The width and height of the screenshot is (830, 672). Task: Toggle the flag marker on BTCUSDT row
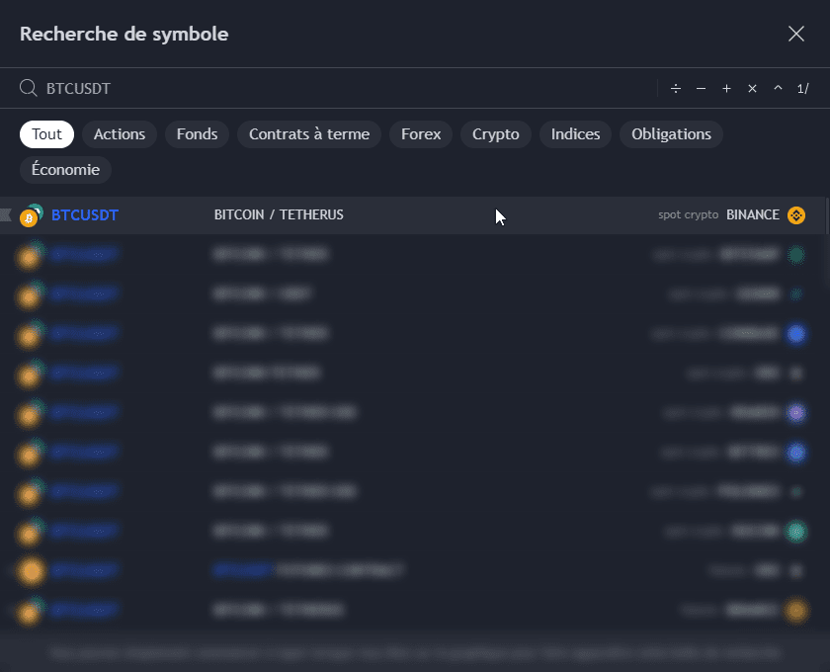pyautogui.click(x=6, y=215)
